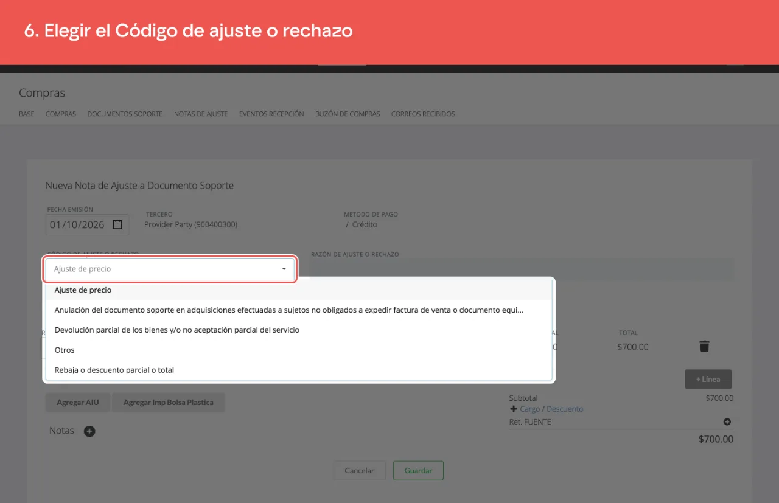This screenshot has height=503, width=779.
Task: Open the Cargo link
Action: 530,409
